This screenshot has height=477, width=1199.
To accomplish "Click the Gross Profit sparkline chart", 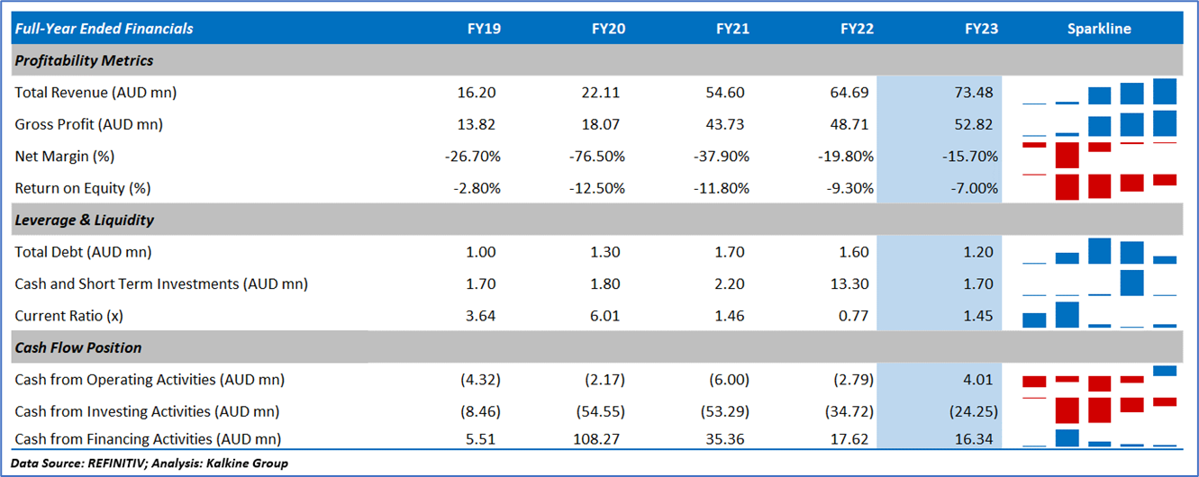I will [1099, 123].
